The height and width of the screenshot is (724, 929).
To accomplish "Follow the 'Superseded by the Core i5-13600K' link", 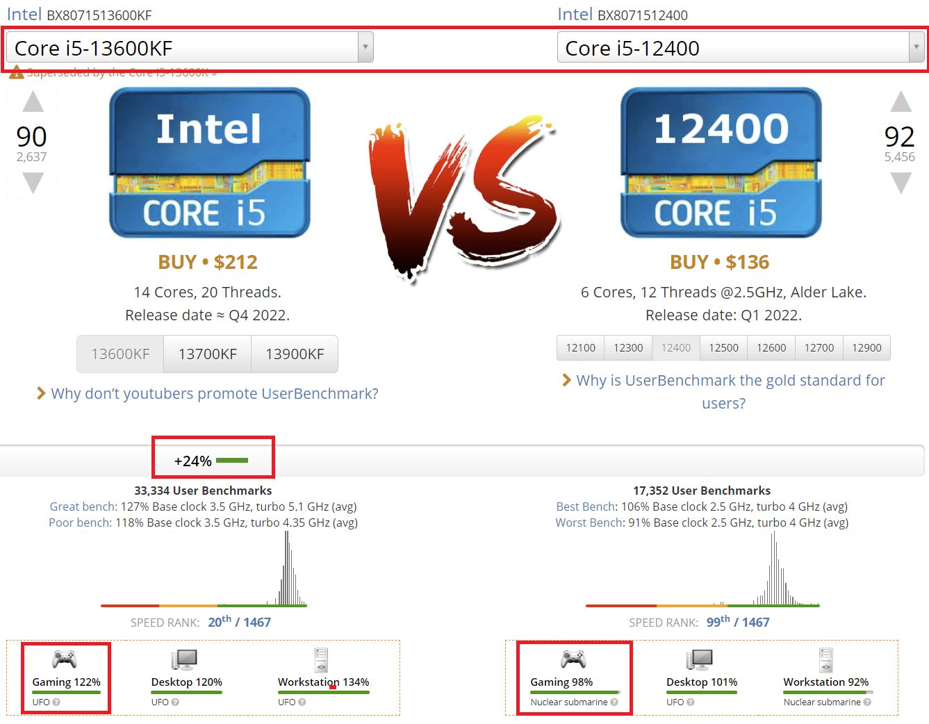I will [122, 72].
